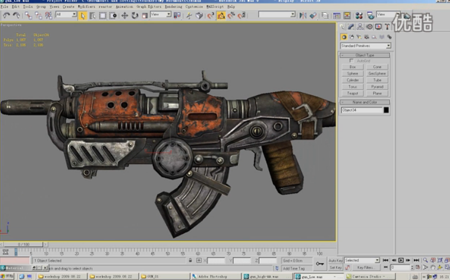
Task: Select the Space Warps category icon
Action: point(381,37)
